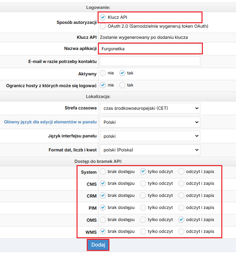Click the Nazwa aplikacji input field
Image resolution: width=236 pixels, height=257 pixels.
point(150,49)
